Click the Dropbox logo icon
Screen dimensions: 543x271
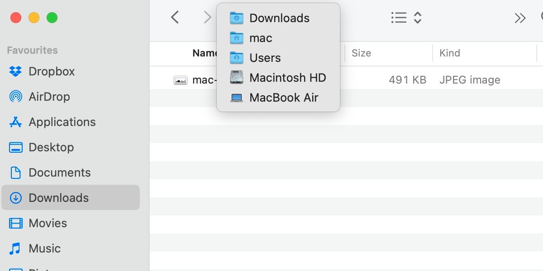15,71
